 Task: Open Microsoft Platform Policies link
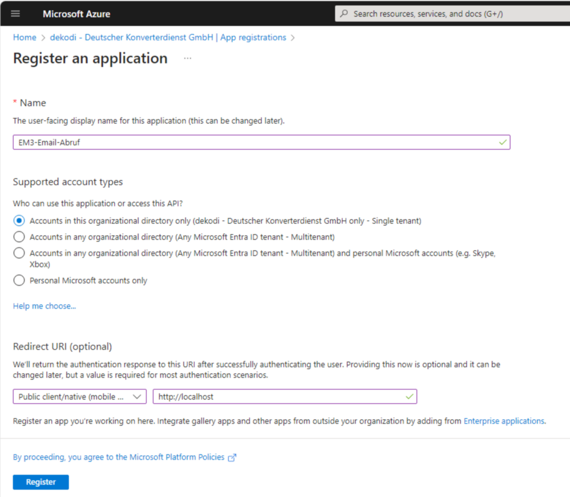coord(118,457)
